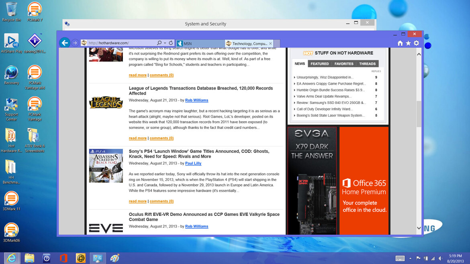Screen dimensions: 470x264
Task: Close the Technology, Compu... tab
Action: 270,43
